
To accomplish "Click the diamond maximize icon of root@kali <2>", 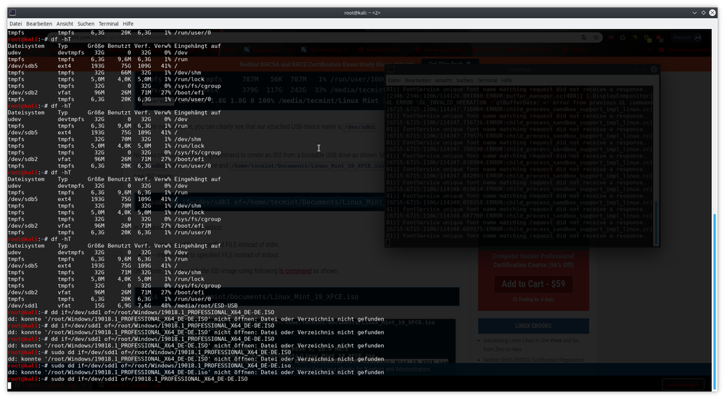I will [x=703, y=12].
